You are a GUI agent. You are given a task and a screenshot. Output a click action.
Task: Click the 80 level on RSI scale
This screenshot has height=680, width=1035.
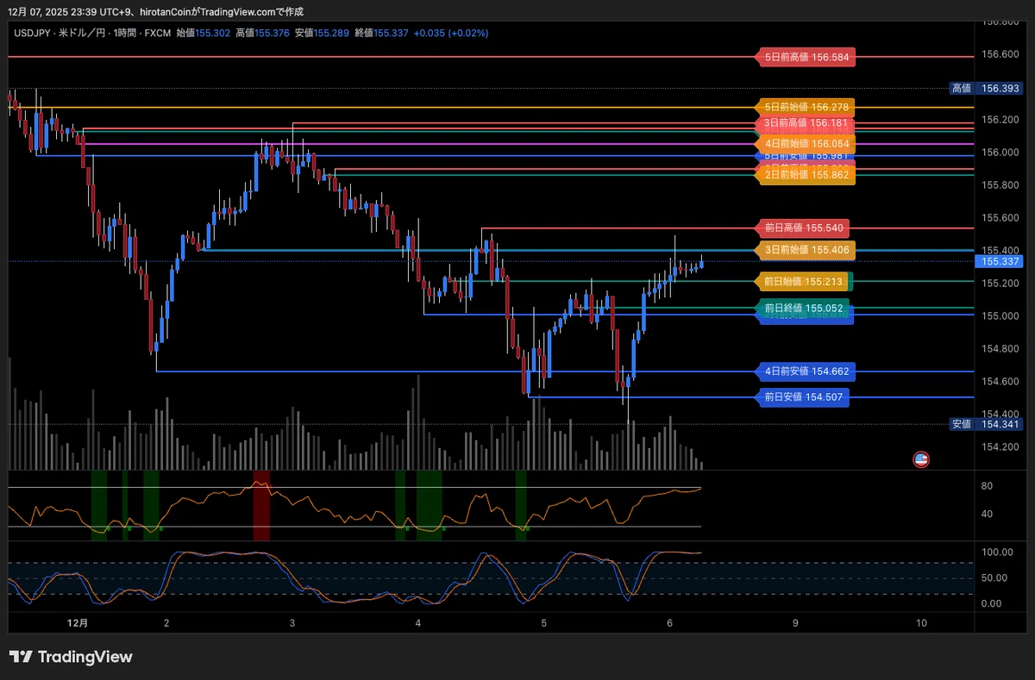pyautogui.click(x=988, y=486)
